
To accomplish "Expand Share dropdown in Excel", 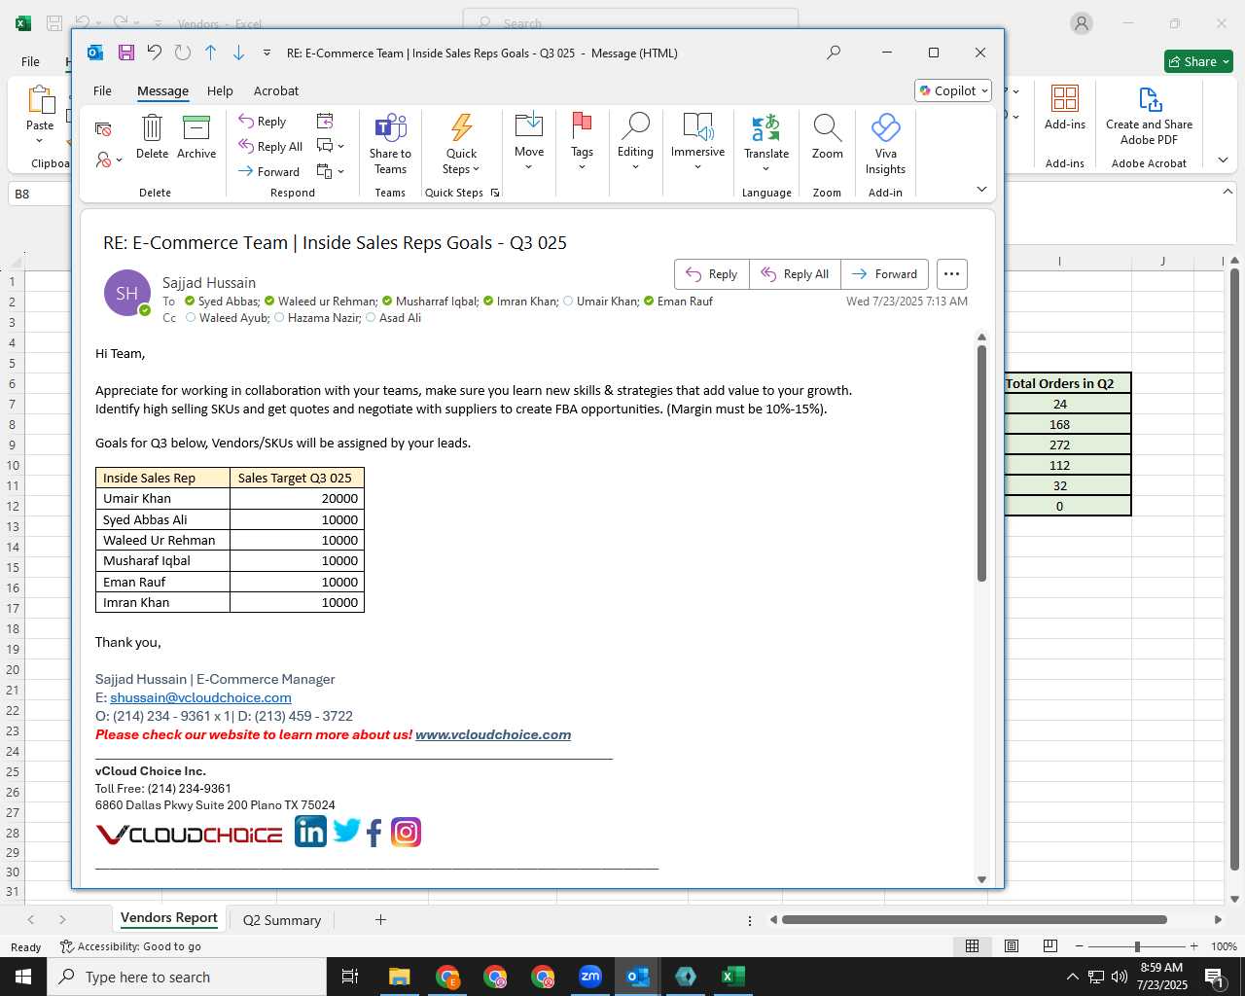I will 1226,61.
